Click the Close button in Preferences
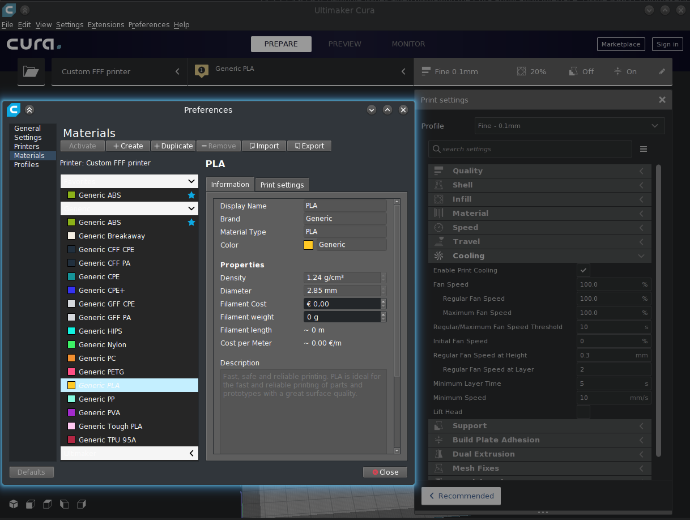This screenshot has height=520, width=690. (x=385, y=472)
